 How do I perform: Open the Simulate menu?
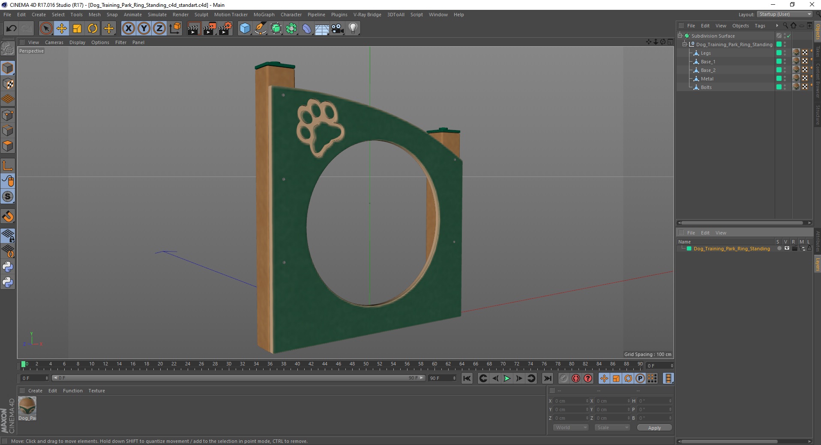click(x=157, y=15)
